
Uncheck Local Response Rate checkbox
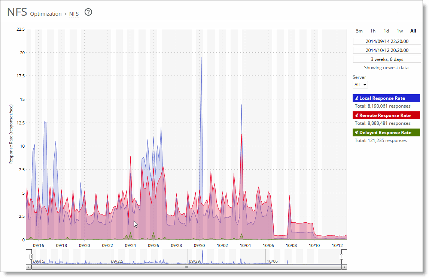[x=357, y=98]
